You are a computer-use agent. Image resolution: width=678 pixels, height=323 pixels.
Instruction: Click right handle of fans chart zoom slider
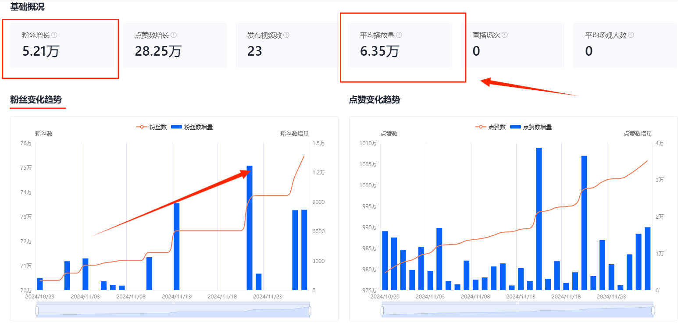(310, 311)
